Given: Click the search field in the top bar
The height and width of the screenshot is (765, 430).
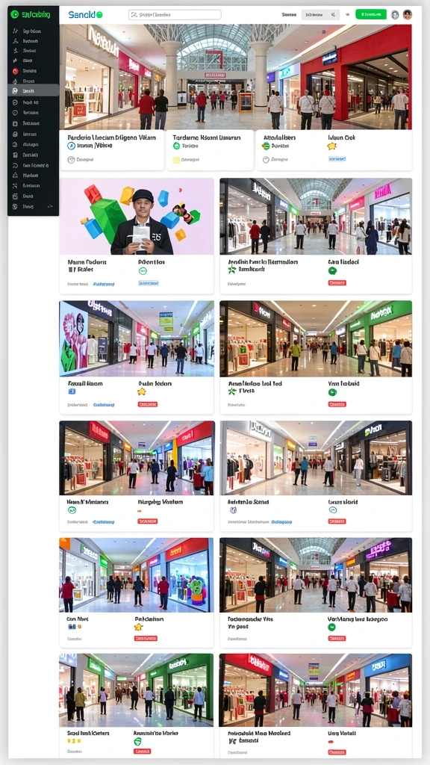Looking at the screenshot, I should 175,15.
